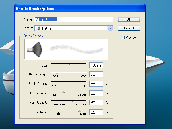The height and width of the screenshot is (129, 172).
Task: Click the Paint Opacity label
Action: pos(39,103)
